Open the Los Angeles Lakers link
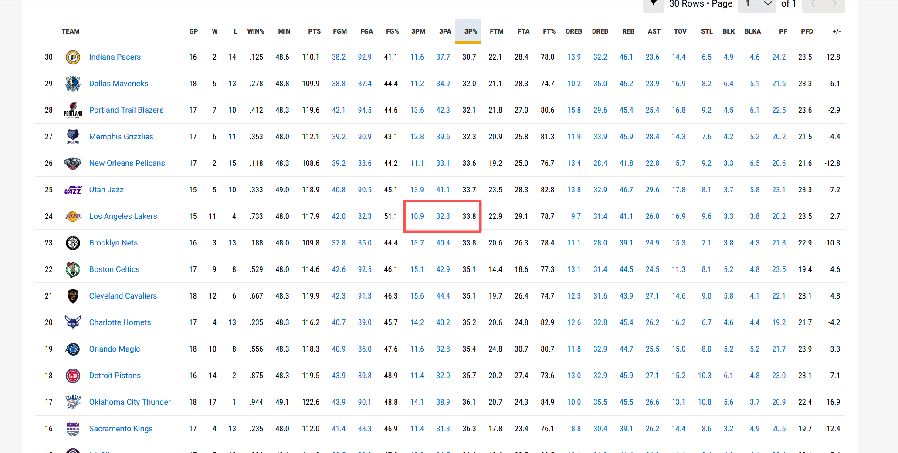The width and height of the screenshot is (898, 453). coord(123,216)
